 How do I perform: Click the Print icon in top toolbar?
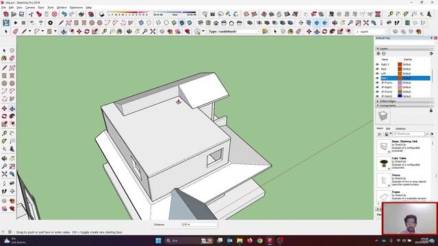tap(81, 14)
